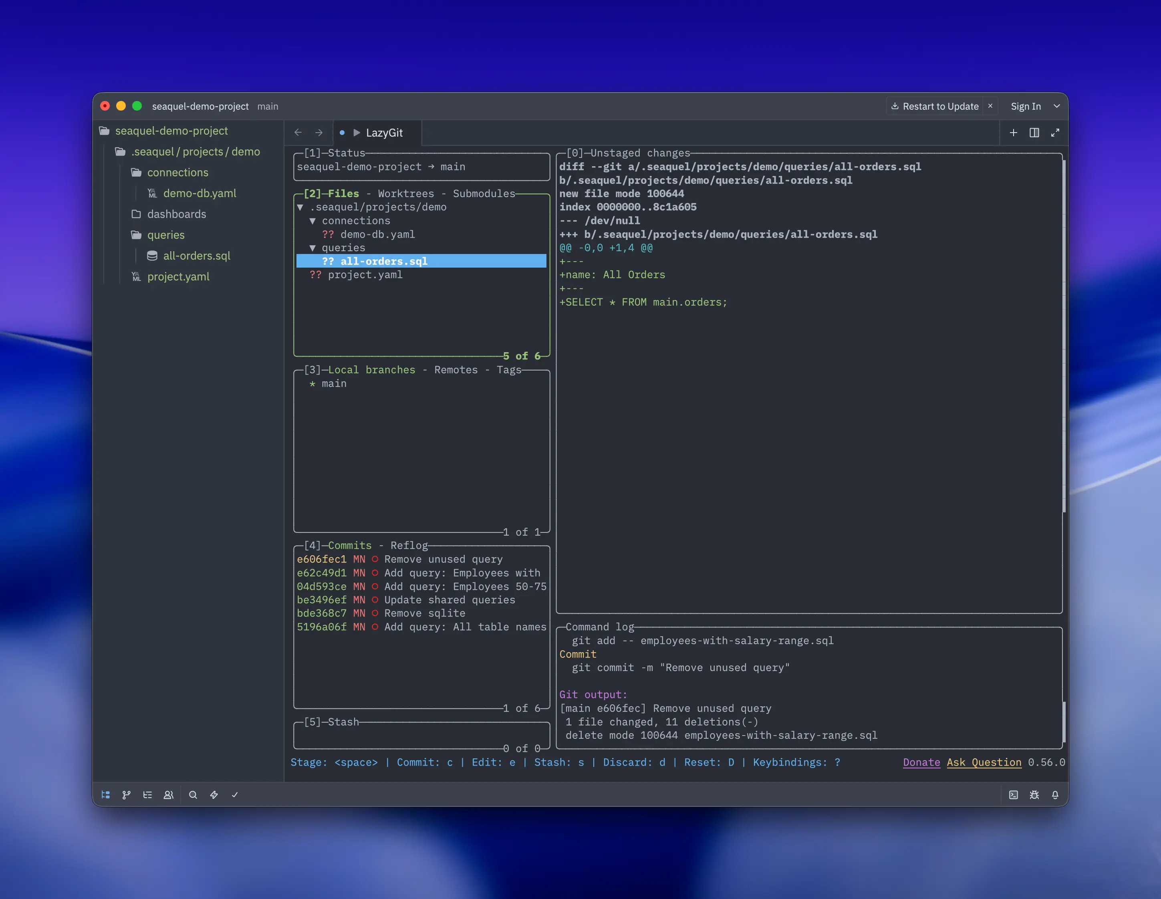Open the debugger bug icon

pos(1034,795)
